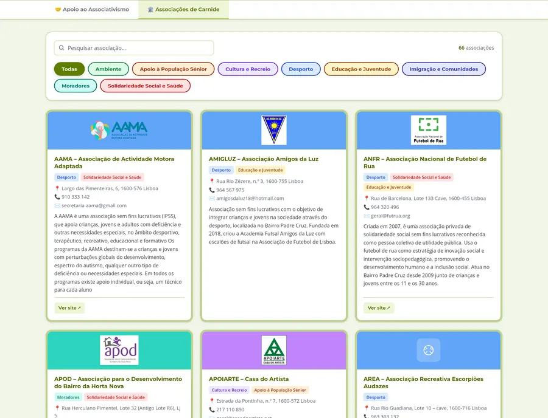Image resolution: width=548 pixels, height=418 pixels.
Task: Filter by Solidariedade Social e Saúde chip
Action: 146,86
